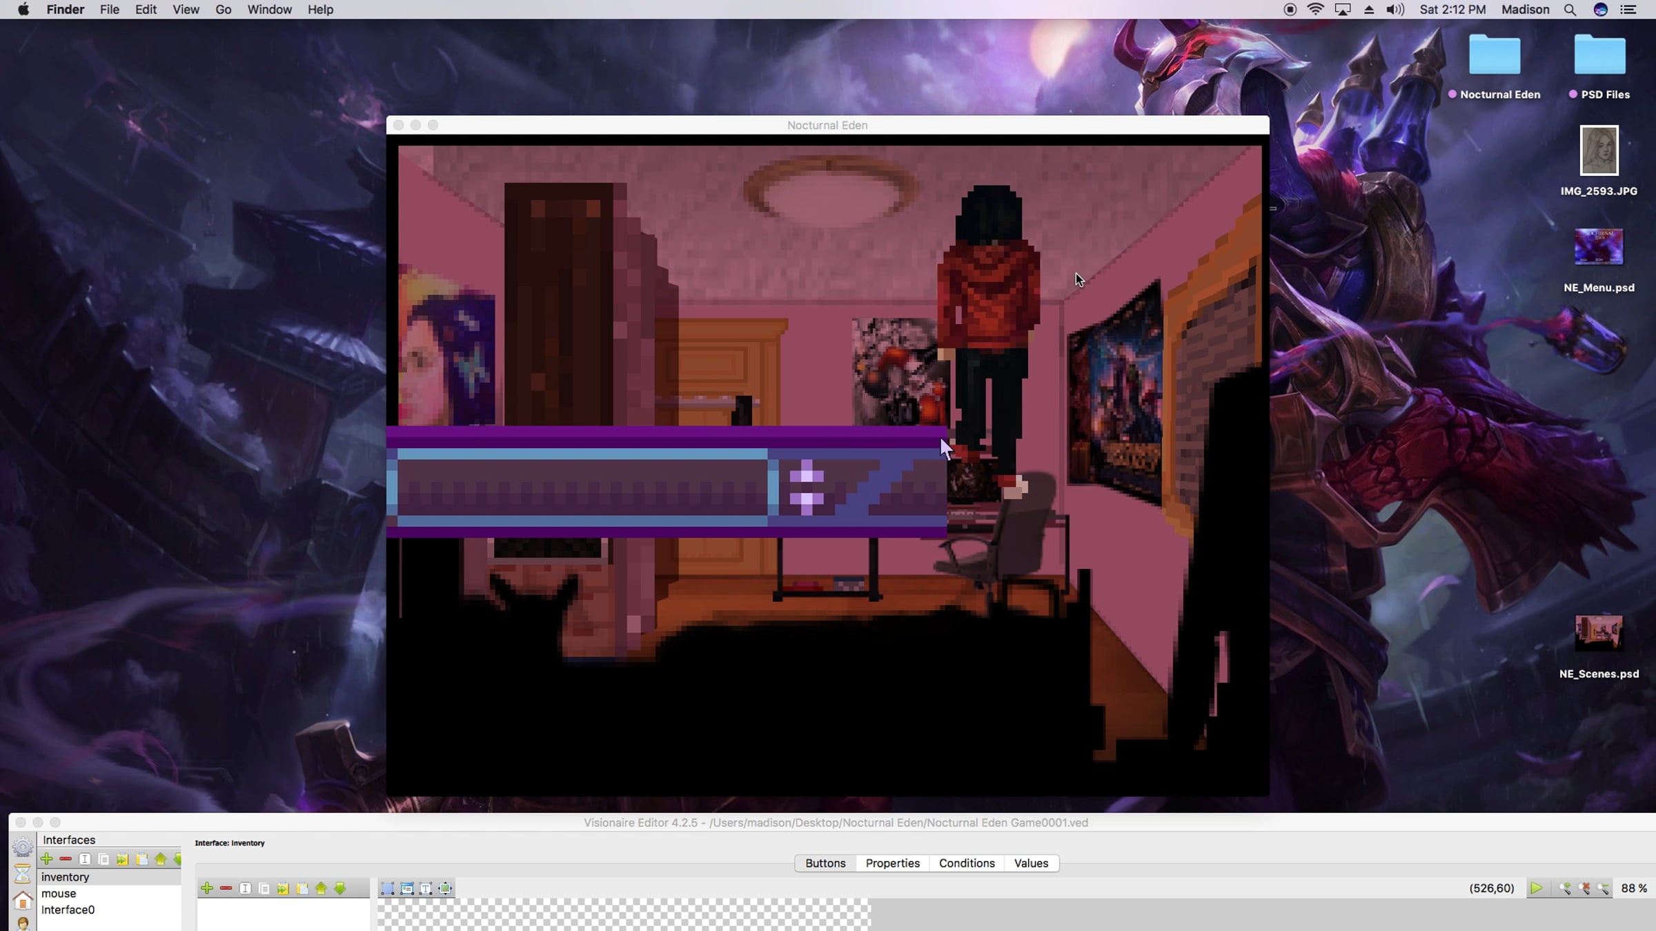Zoom in on the interface canvas
This screenshot has height=931, width=1656.
(1565, 888)
